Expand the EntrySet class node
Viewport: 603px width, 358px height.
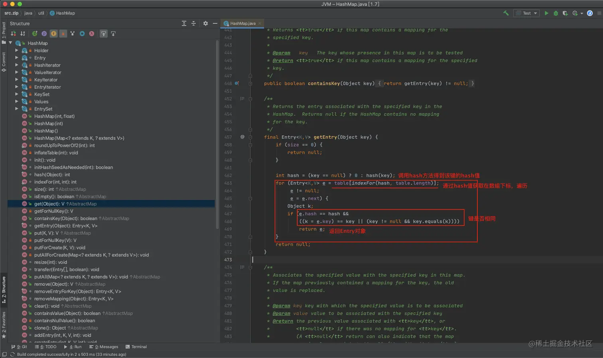click(x=17, y=109)
